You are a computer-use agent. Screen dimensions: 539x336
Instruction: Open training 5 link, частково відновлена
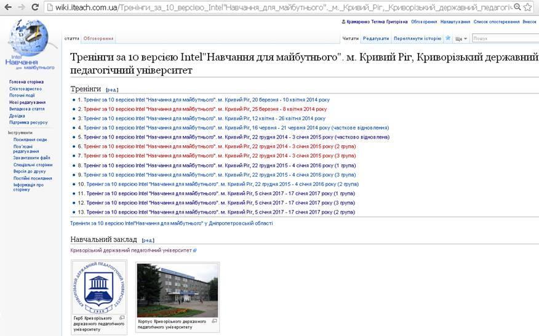pos(236,137)
